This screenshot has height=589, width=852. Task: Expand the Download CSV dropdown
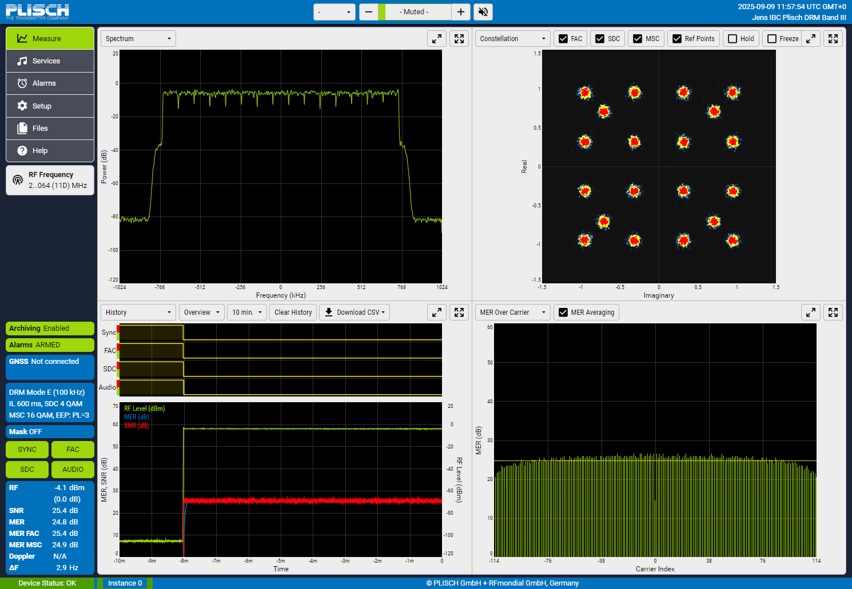(355, 312)
